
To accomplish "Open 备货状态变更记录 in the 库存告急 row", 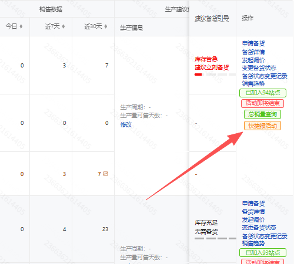I will 265,76.
